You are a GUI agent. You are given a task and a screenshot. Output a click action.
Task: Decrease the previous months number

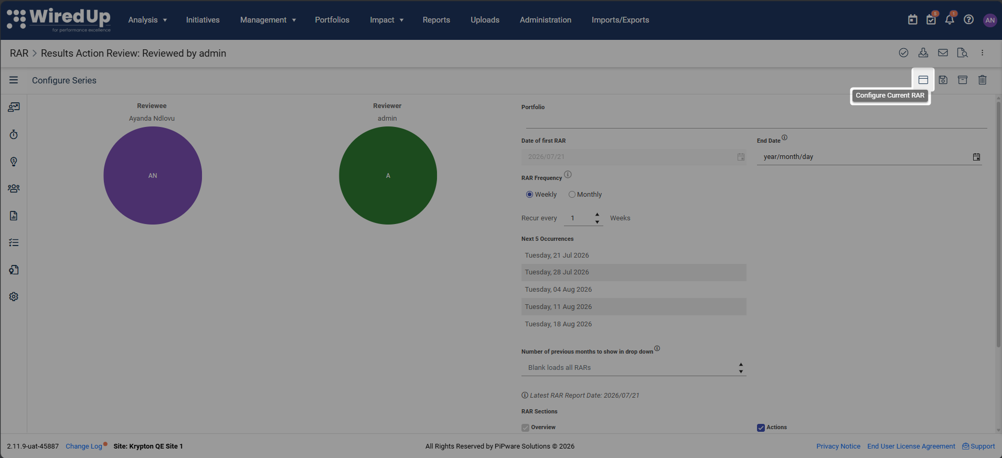[x=741, y=371]
